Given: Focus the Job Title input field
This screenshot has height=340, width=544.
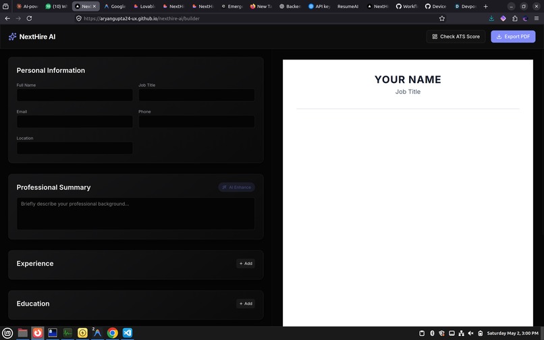Looking at the screenshot, I should [196, 95].
